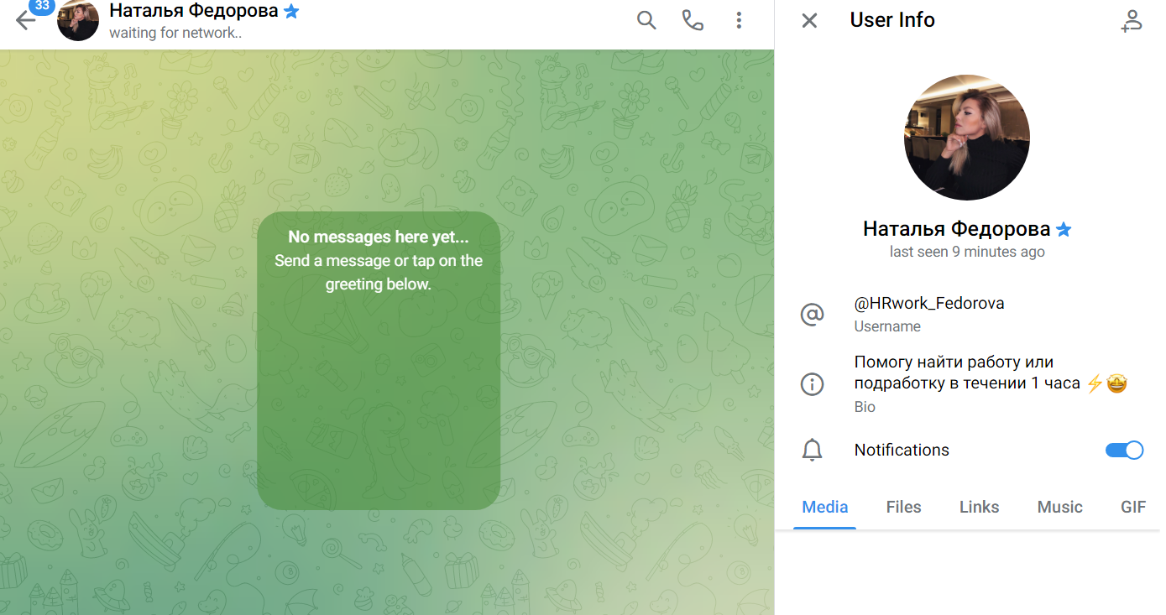Switch to the Files tab
Viewport: 1166px width, 615px height.
[903, 507]
